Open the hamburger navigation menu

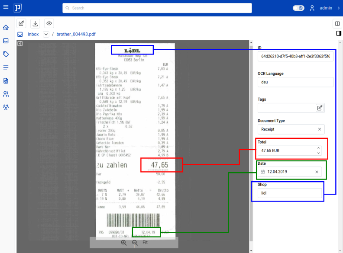[x=6, y=8]
